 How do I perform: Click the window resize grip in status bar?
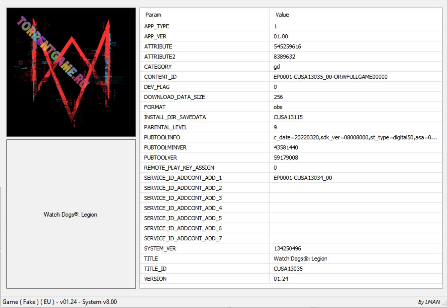[444, 304]
